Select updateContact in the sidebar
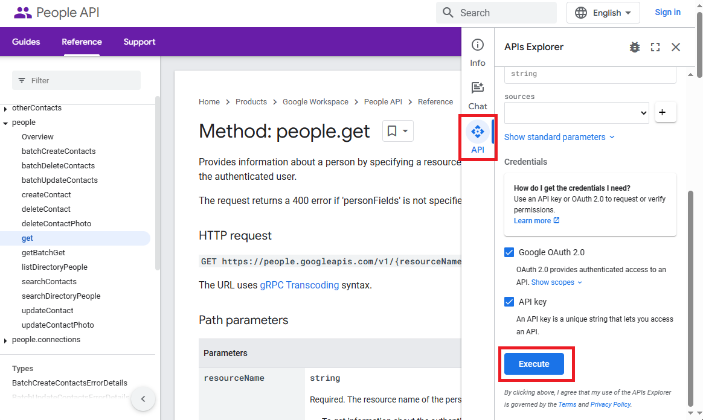Viewport: 703px width, 420px height. pos(48,310)
